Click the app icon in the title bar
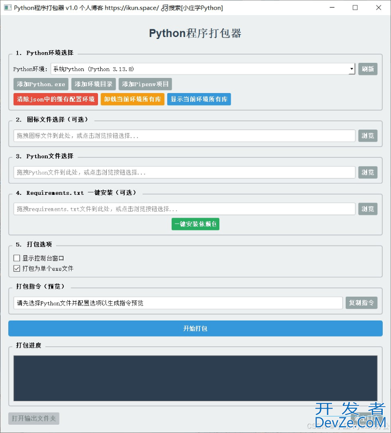Viewport: 391px width, 433px height. [7, 8]
